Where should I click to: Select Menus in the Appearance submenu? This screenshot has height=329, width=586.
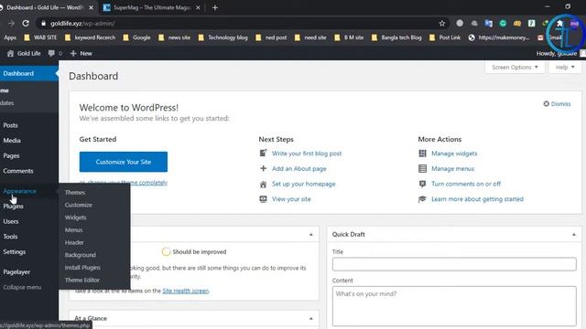[73, 229]
